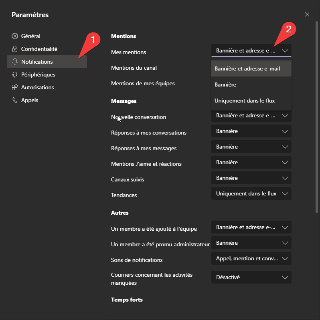This screenshot has height=320, width=320.
Task: Click the gear icon beside Général
Action: (15, 36)
